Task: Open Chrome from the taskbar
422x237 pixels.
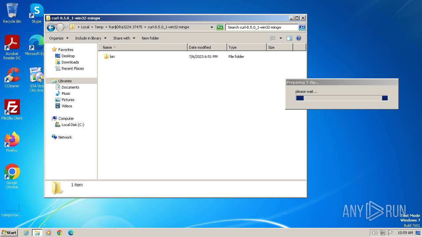Action: [x=59, y=233]
